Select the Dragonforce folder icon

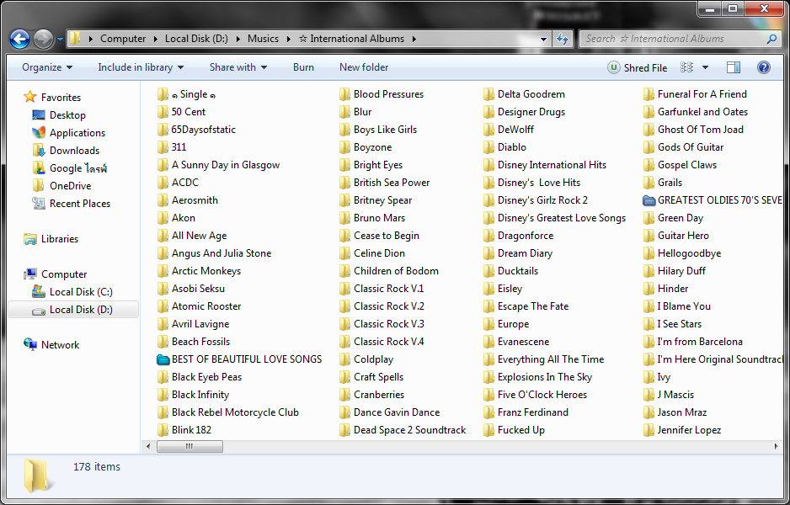click(x=488, y=236)
